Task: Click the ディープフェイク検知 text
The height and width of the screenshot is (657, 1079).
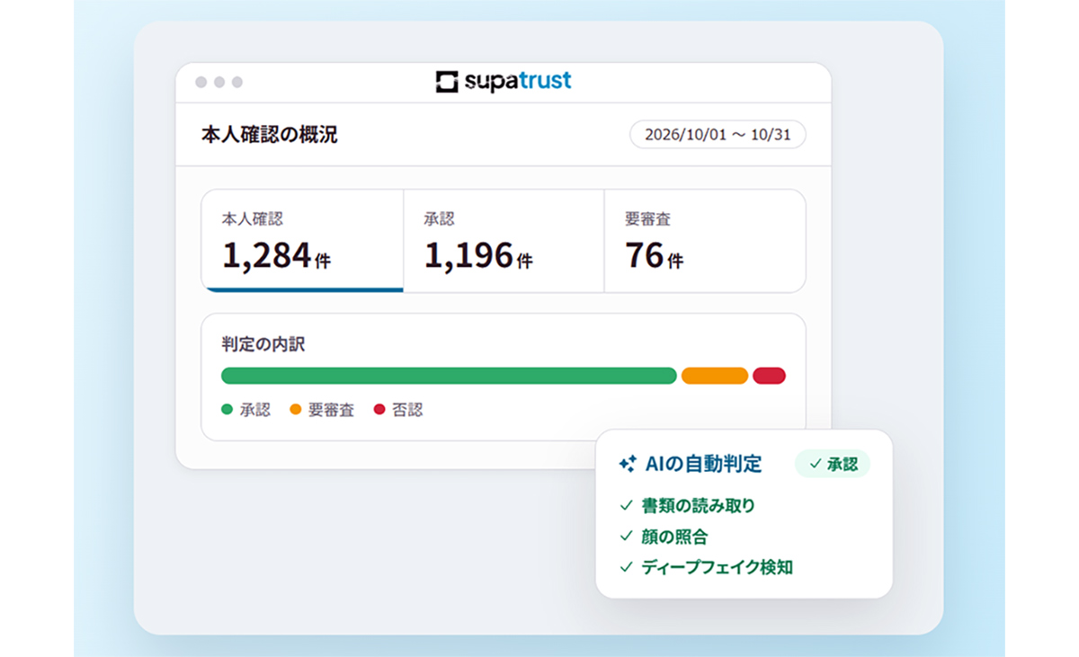Action: (x=717, y=567)
